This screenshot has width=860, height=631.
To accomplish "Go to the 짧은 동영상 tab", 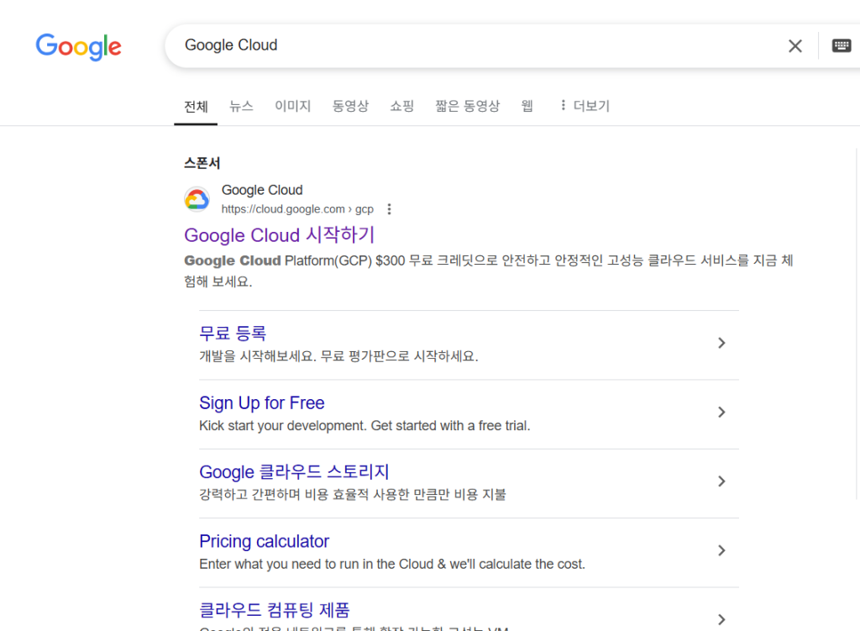I will [x=467, y=106].
